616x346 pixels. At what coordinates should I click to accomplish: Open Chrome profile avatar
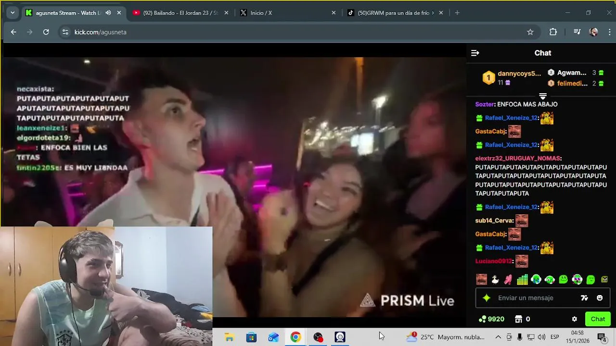594,32
